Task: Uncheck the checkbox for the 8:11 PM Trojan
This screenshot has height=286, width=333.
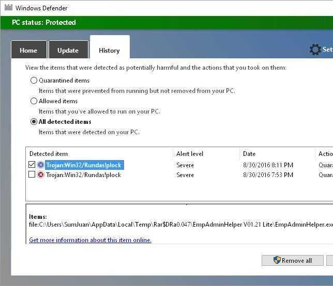Action: [32, 164]
